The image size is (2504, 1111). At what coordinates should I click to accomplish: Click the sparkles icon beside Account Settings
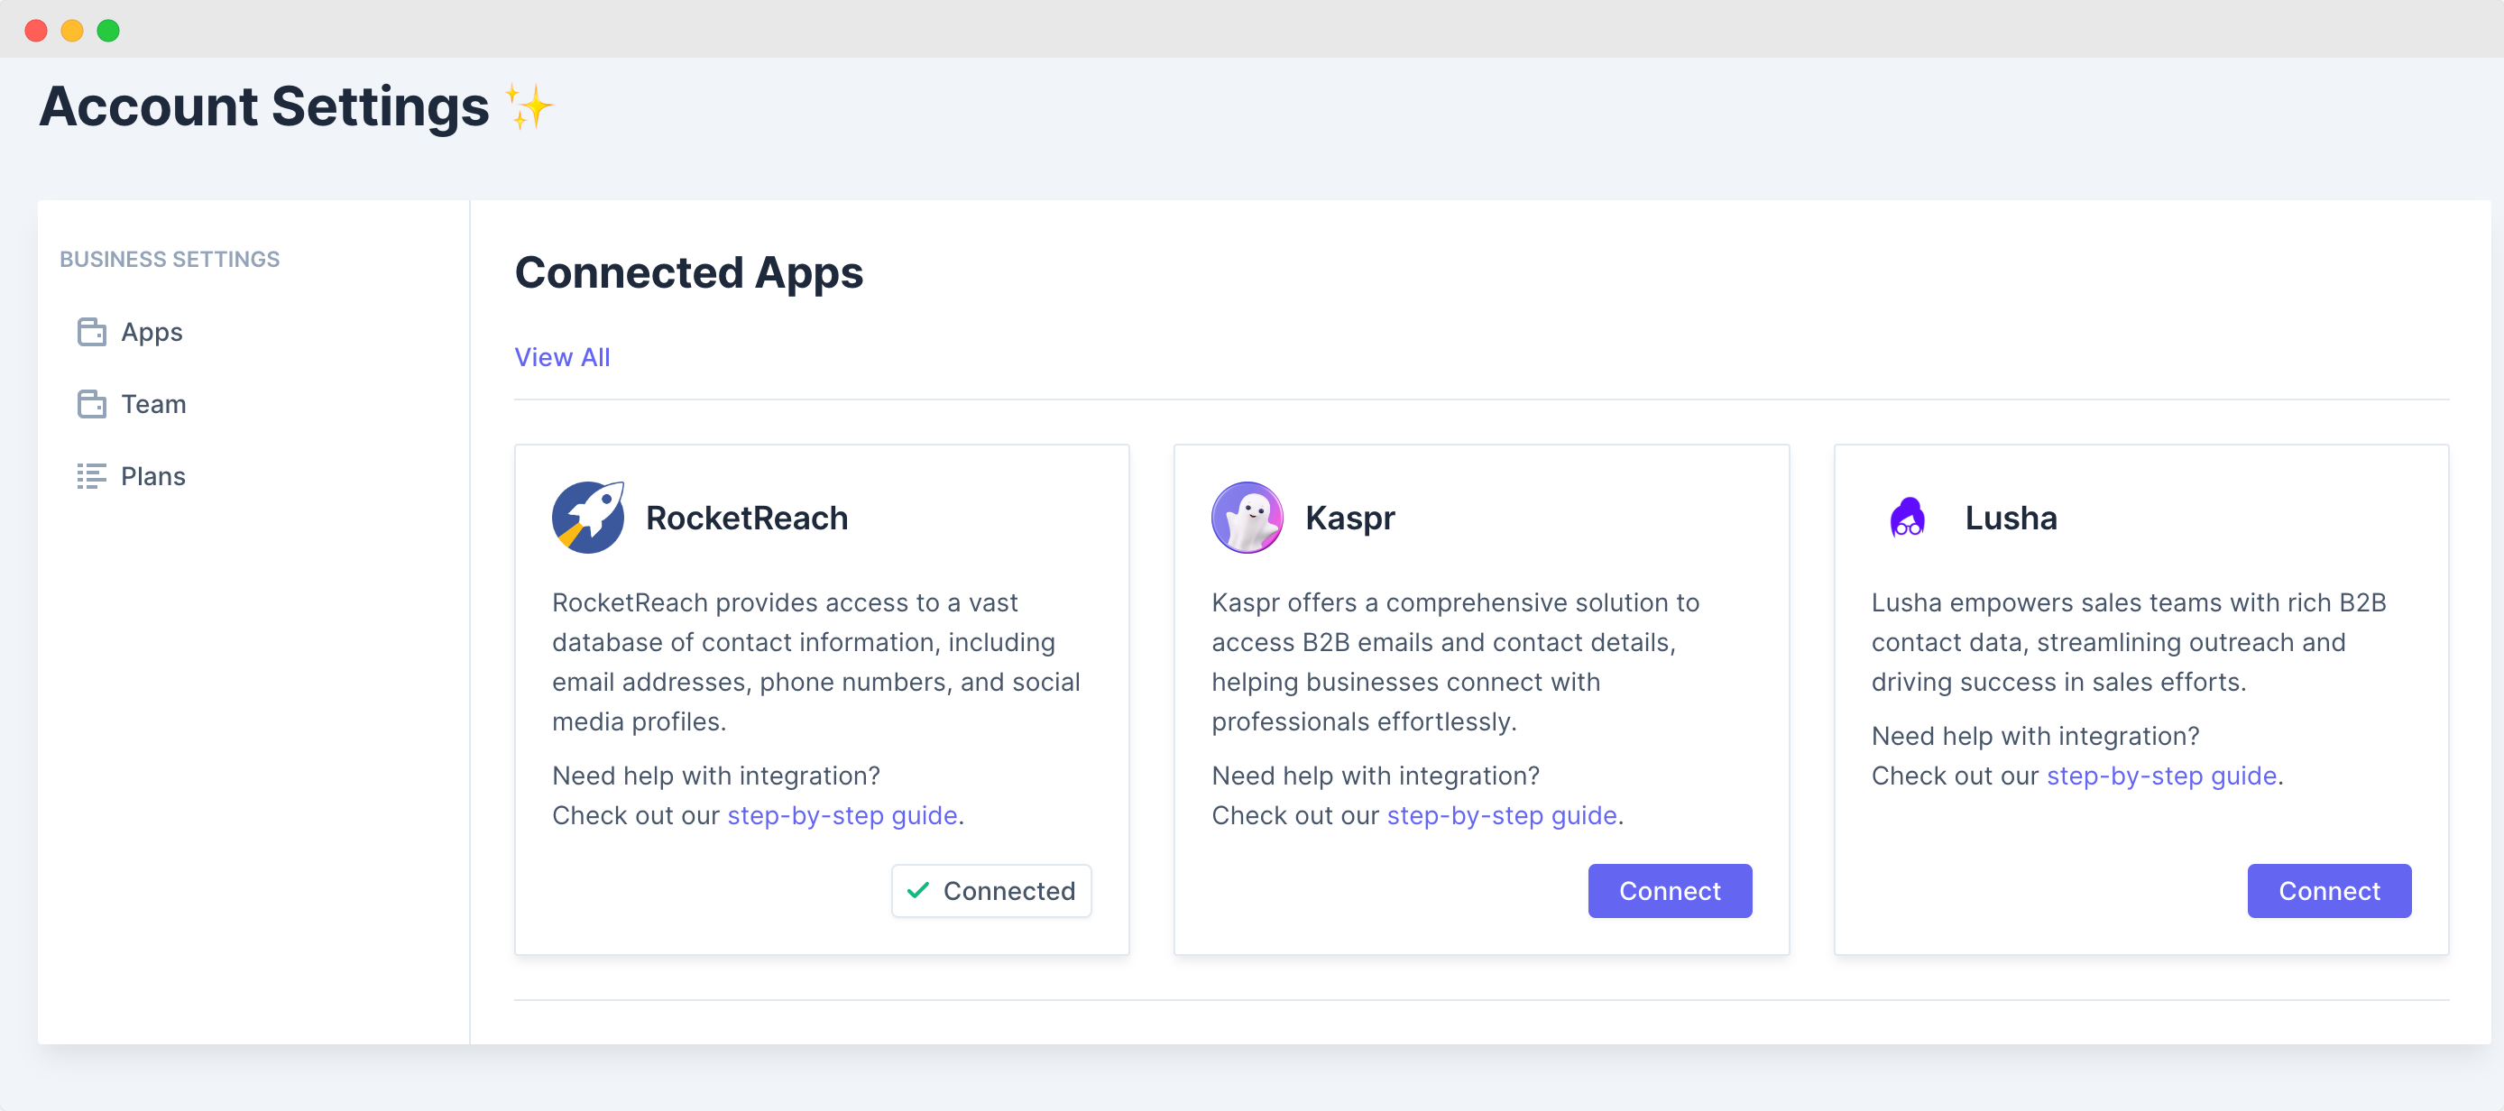click(529, 106)
